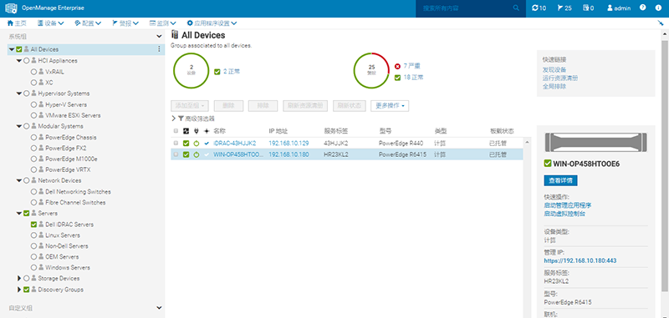This screenshot has height=318, width=669.
Task: Select the VxRAIL group radio button
Action: [x=33, y=72]
